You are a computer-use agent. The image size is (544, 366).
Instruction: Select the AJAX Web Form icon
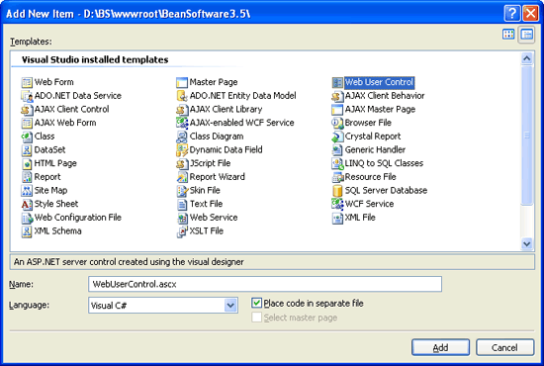27,124
